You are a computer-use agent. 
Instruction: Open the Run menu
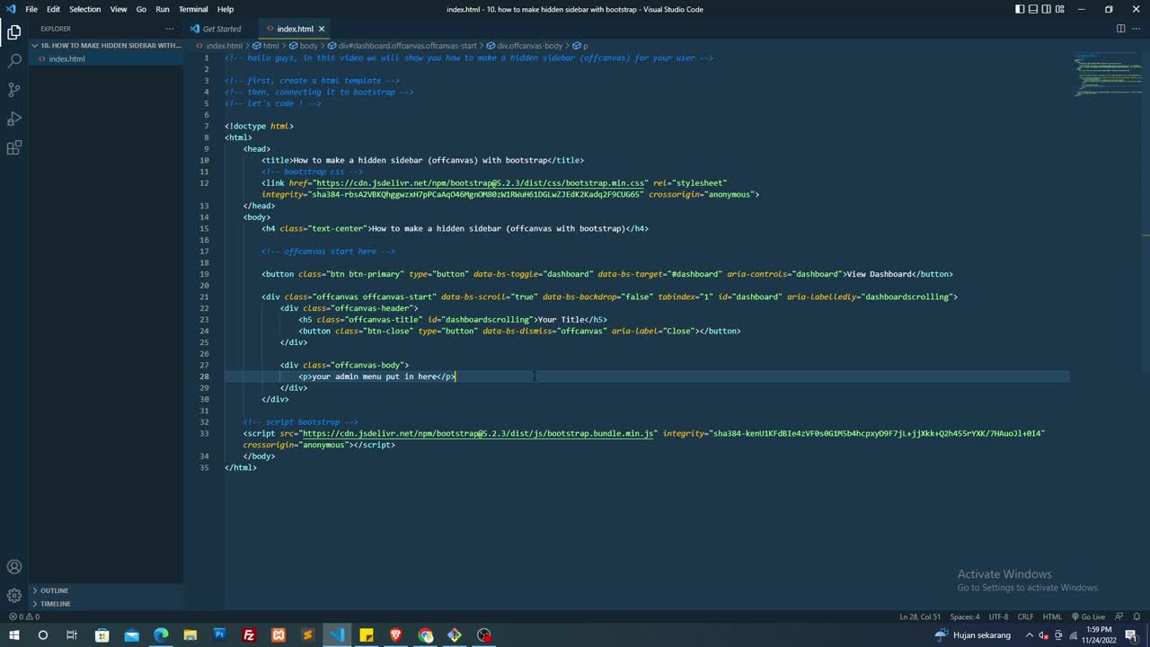click(163, 9)
